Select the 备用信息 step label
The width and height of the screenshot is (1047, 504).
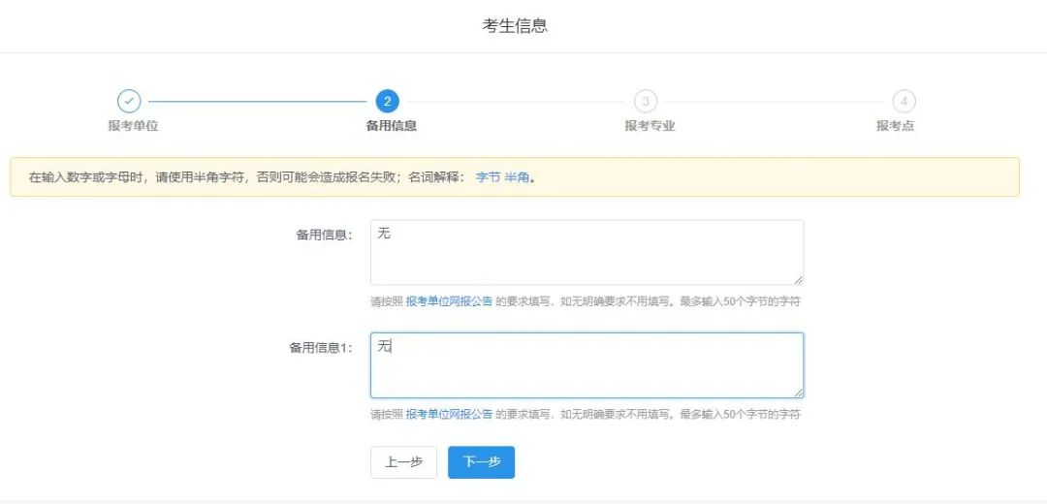(391, 126)
